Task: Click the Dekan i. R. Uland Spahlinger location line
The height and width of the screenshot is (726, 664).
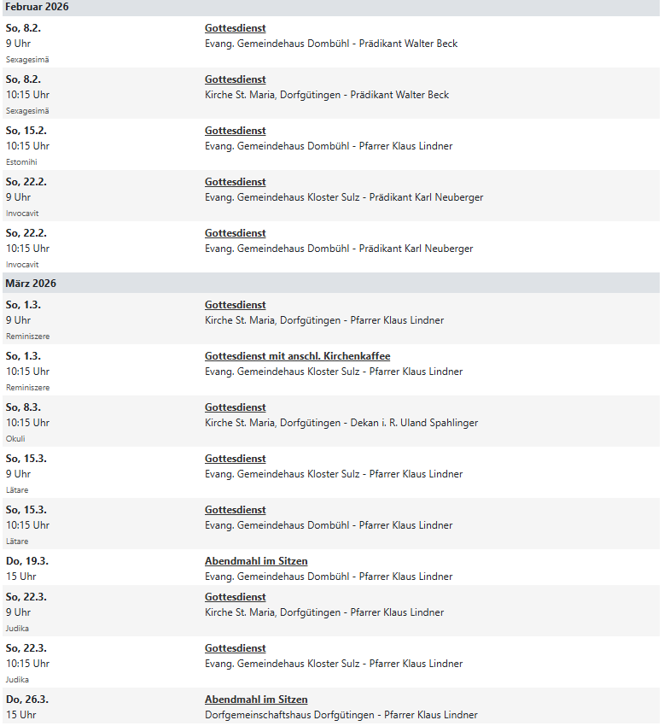Action: tap(341, 423)
